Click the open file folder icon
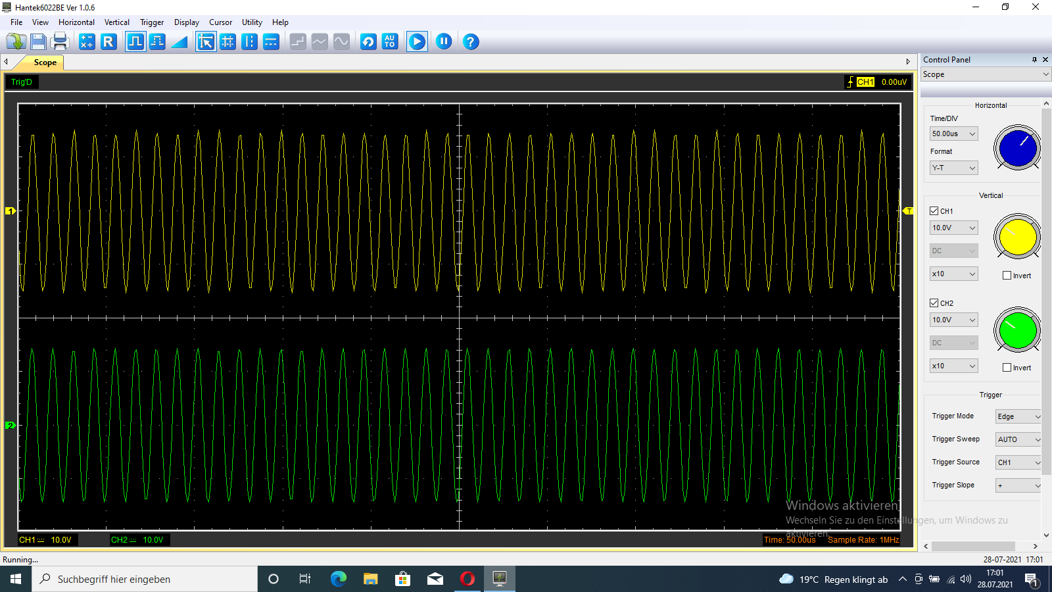This screenshot has height=592, width=1052. click(16, 42)
